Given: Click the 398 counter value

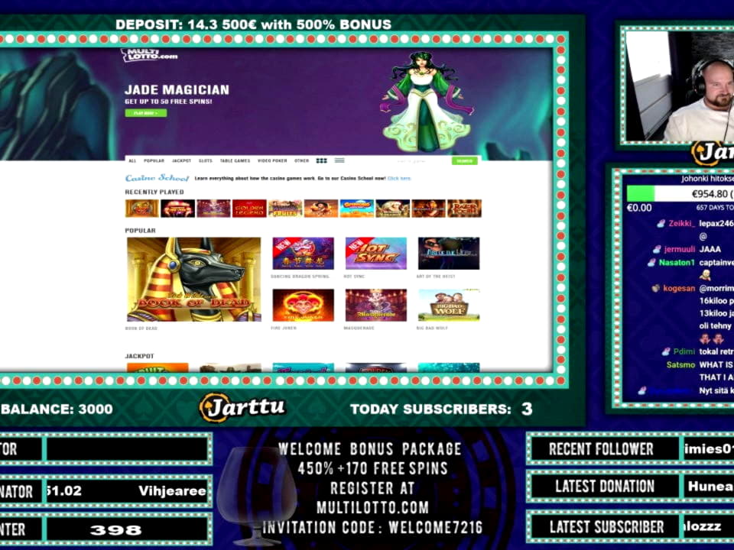Looking at the screenshot, I should [x=115, y=530].
